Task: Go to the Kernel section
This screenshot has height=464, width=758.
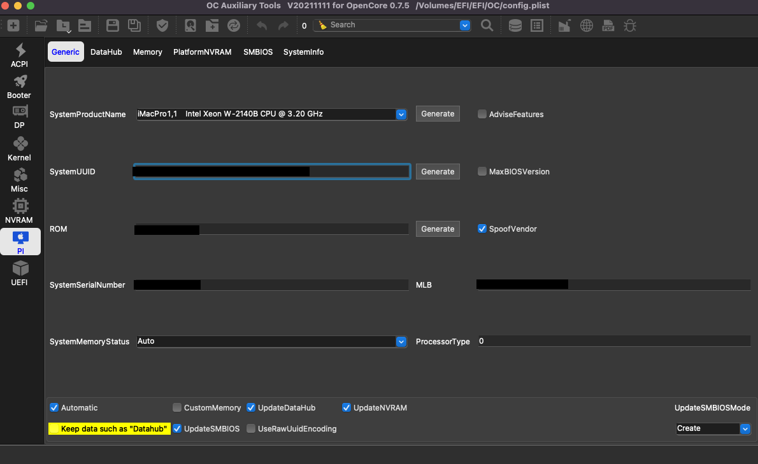Action: pos(19,149)
